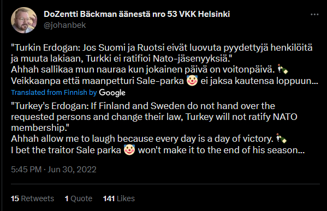Click the champagne bottle emoji after voitonpäivä
The width and height of the screenshot is (327, 211).
(283, 69)
